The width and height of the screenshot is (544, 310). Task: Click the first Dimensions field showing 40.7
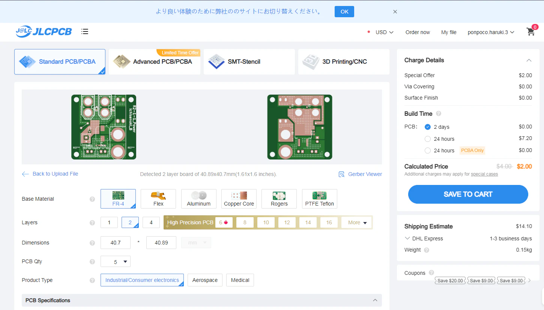(116, 243)
